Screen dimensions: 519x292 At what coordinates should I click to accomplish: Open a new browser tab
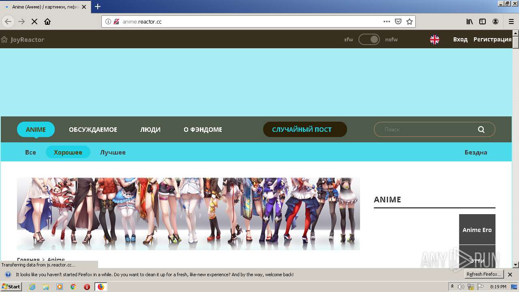98,6
